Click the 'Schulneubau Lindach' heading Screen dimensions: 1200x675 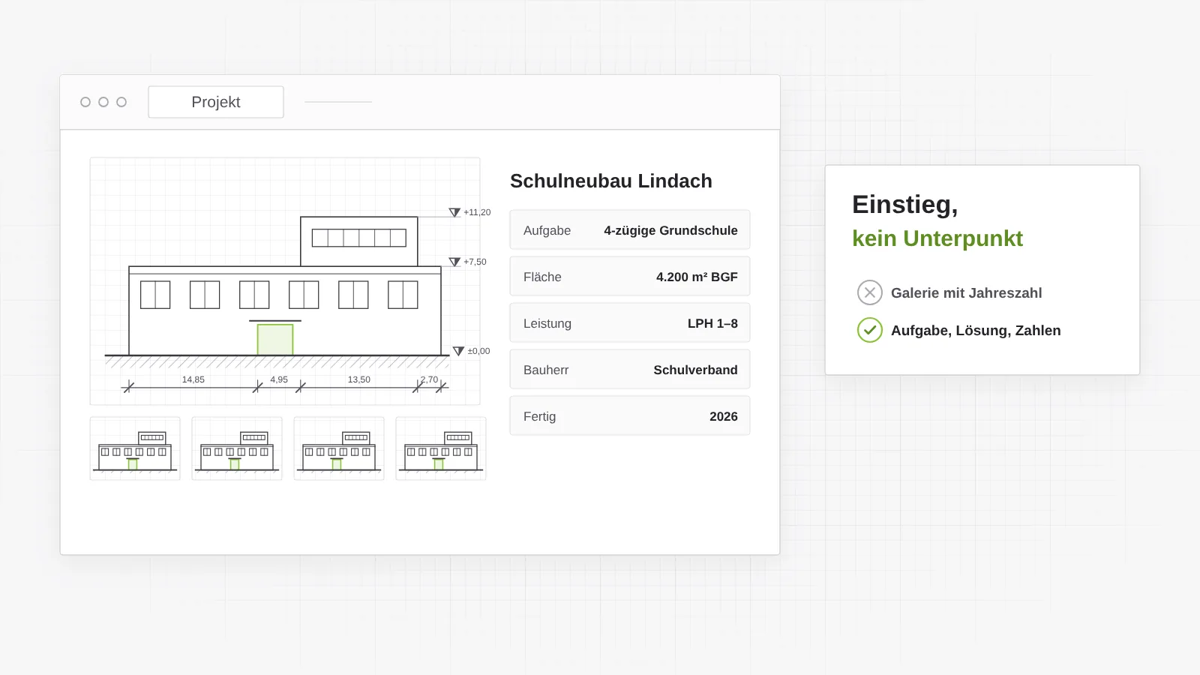click(611, 181)
